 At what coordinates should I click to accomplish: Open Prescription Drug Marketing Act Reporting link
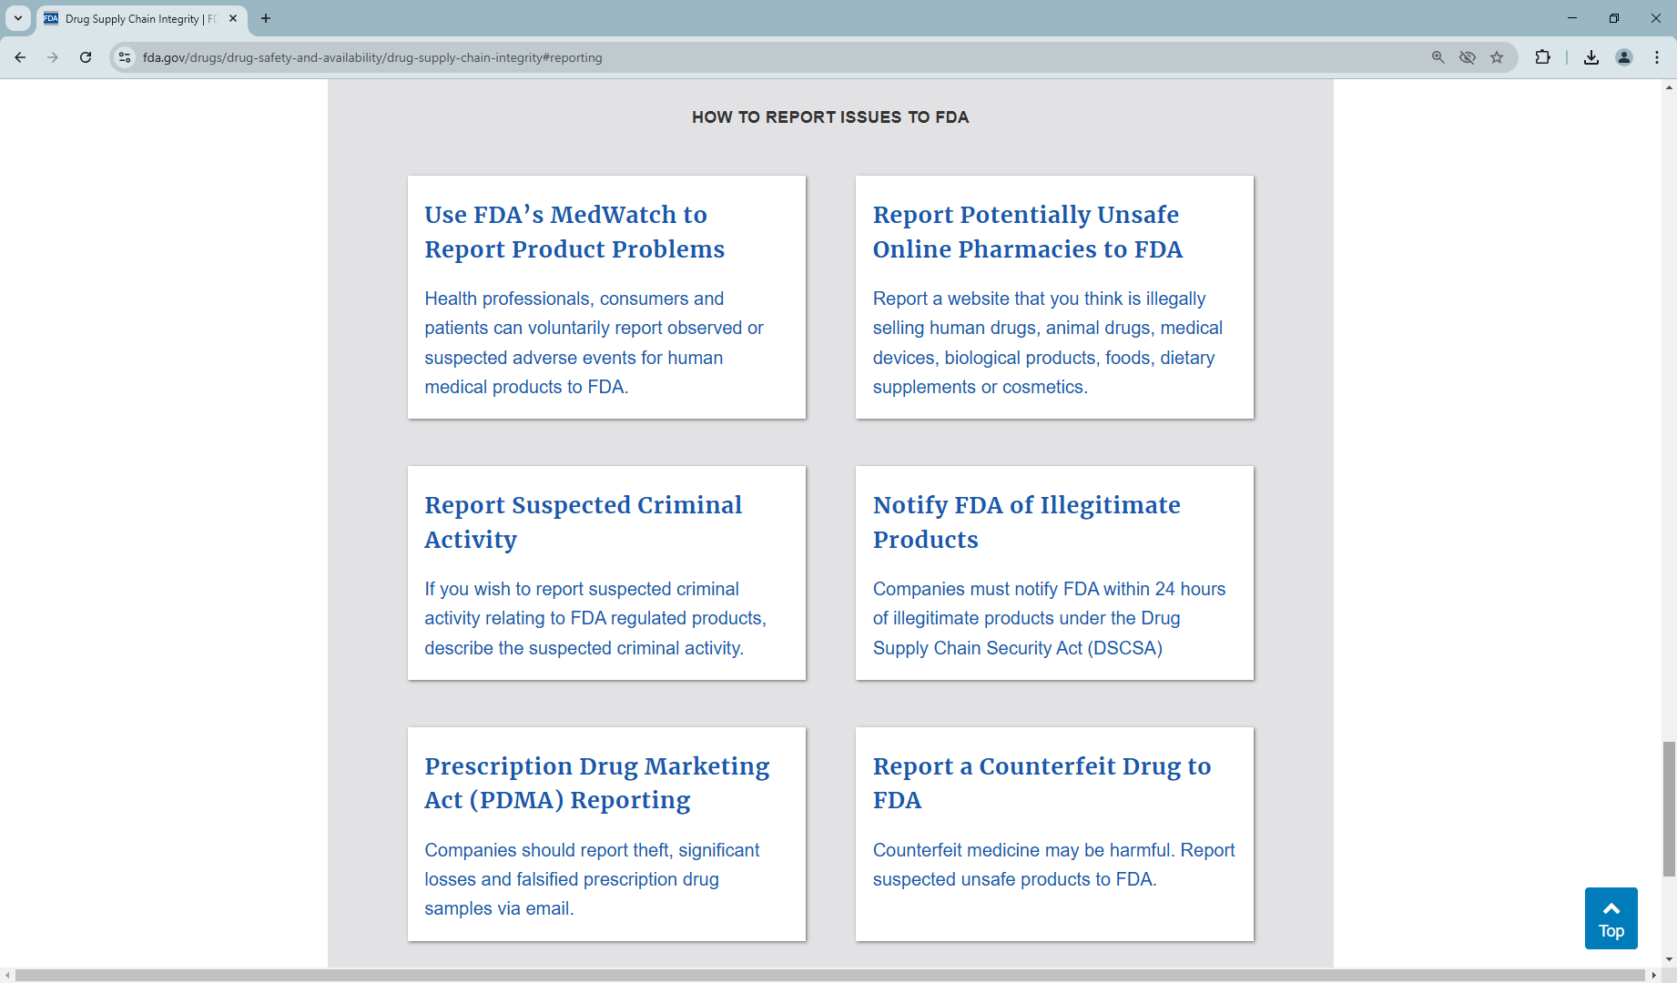597,783
